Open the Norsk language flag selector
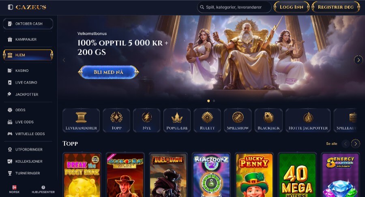Image resolution: width=365 pixels, height=197 pixels. [x=14, y=189]
